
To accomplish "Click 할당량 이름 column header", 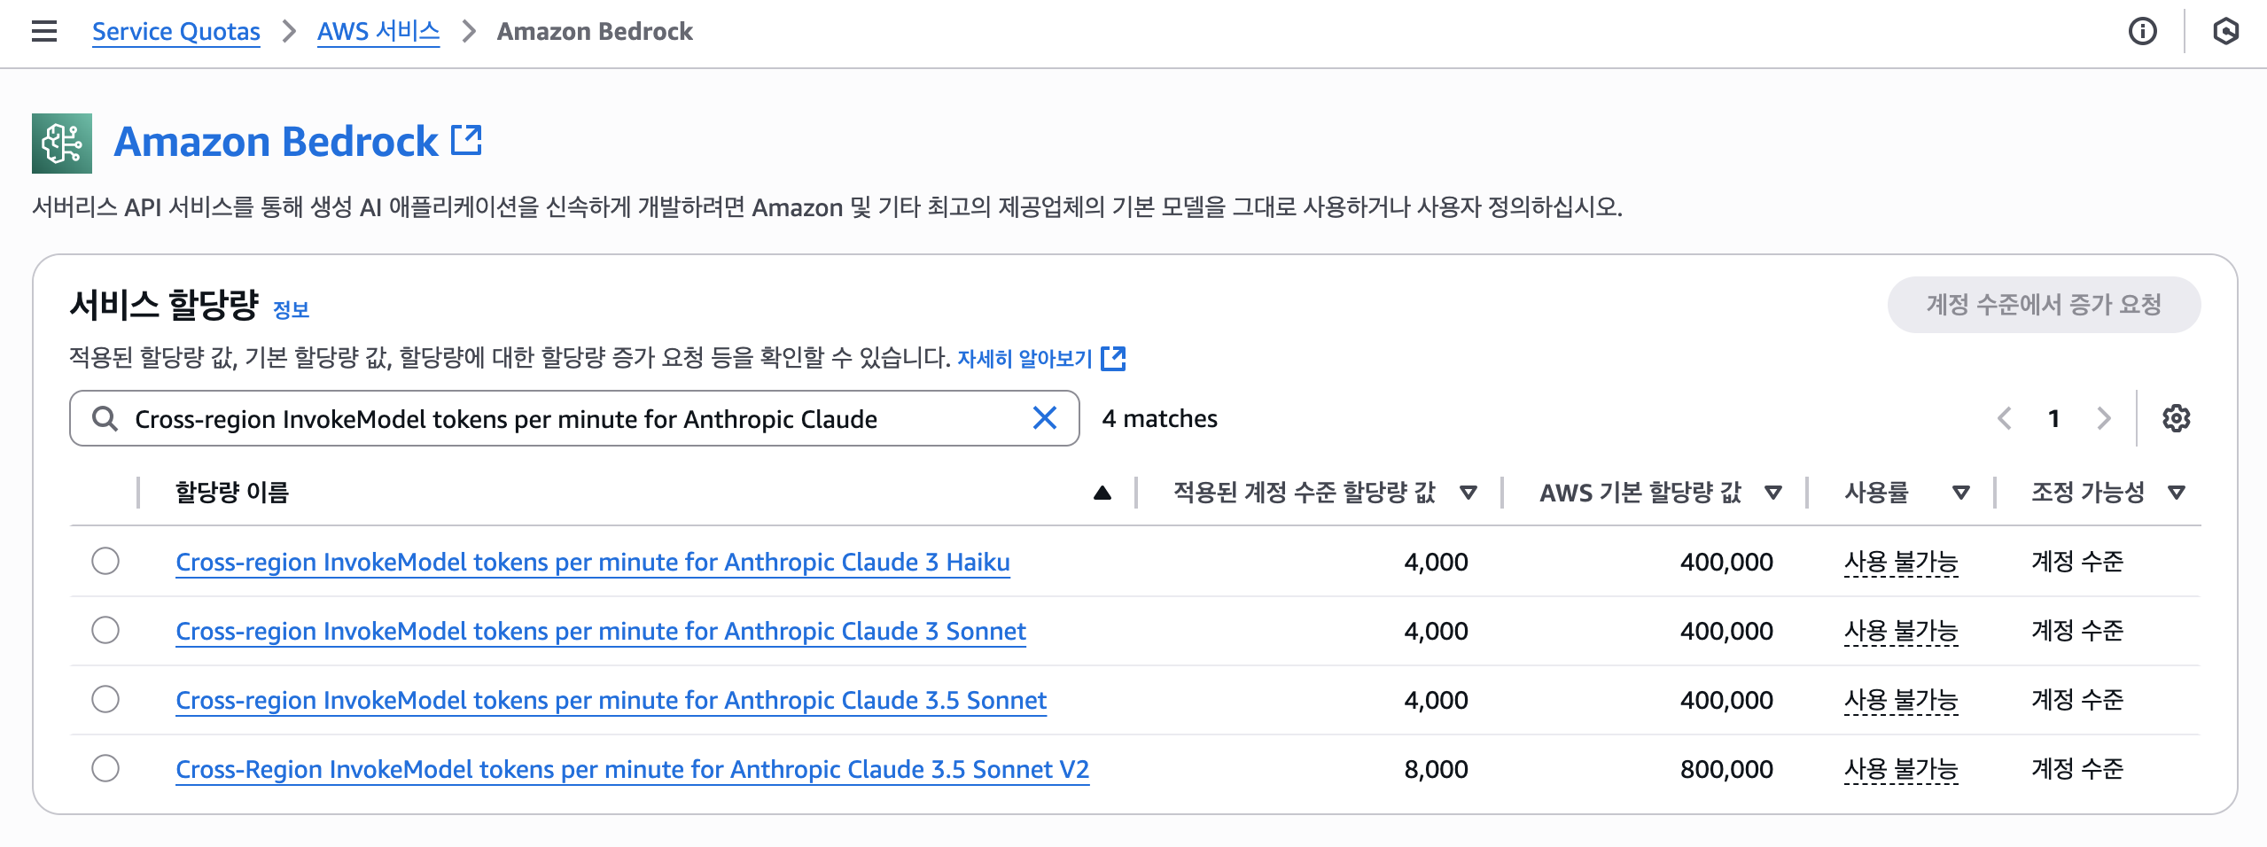I will point(232,493).
